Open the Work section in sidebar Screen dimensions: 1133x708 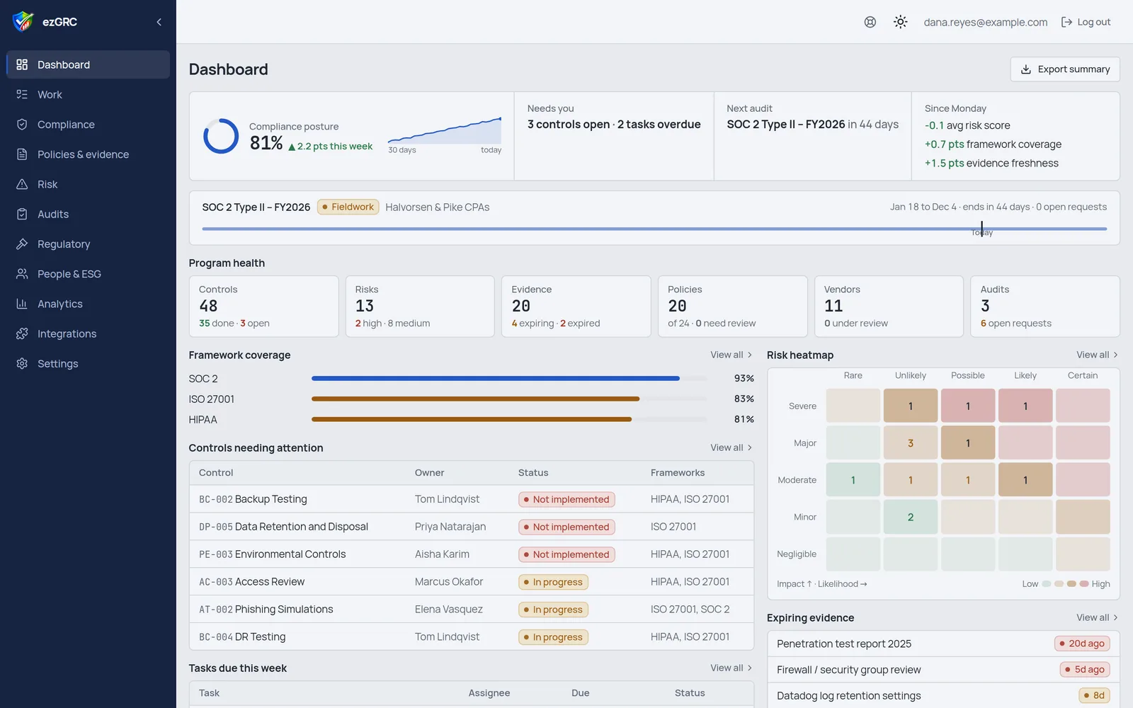[x=88, y=94]
